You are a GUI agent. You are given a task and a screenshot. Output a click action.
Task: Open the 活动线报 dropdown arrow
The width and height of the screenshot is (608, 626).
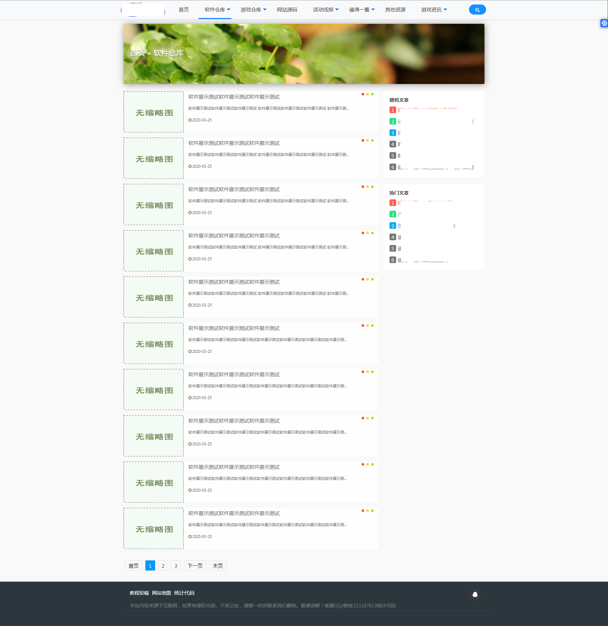[x=337, y=10]
